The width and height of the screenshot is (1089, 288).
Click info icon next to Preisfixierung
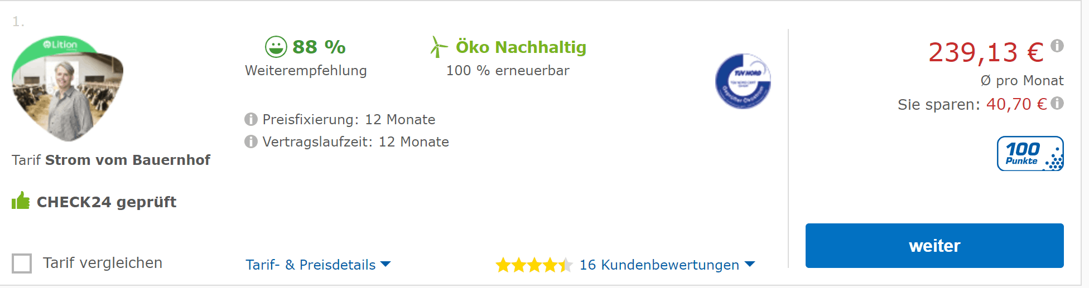(251, 120)
